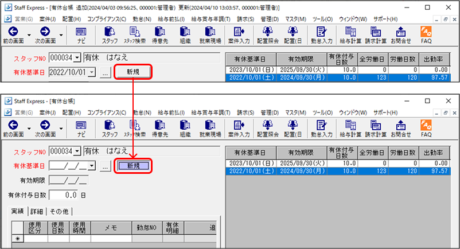Image resolution: width=460 pixels, height=249 pixels.
Task: Open previous-screen history arrow in upper window
Action: [29, 35]
